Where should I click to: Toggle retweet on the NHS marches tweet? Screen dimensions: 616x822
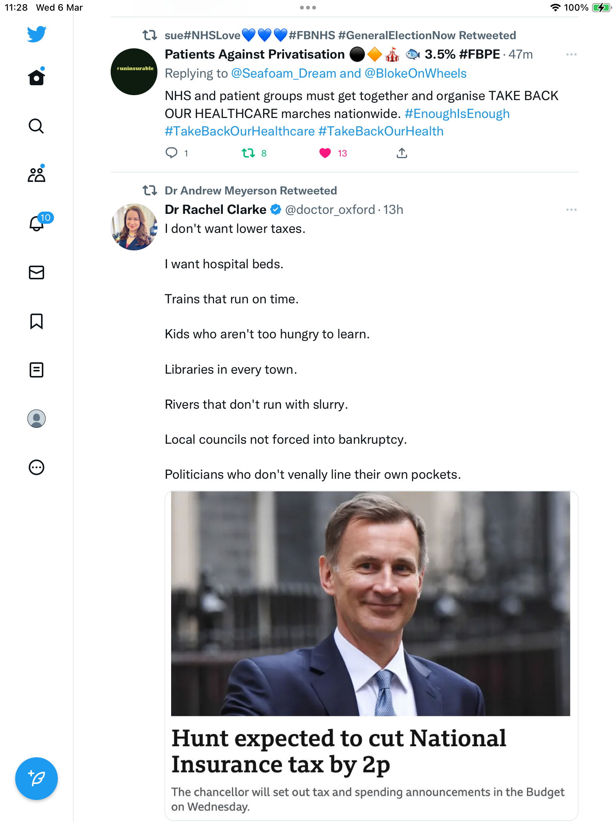click(248, 153)
